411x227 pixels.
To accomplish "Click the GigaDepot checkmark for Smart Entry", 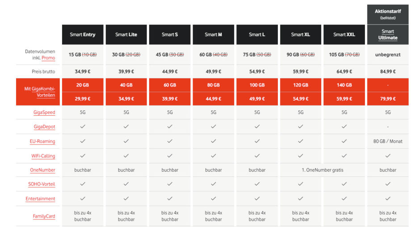I will [x=83, y=127].
